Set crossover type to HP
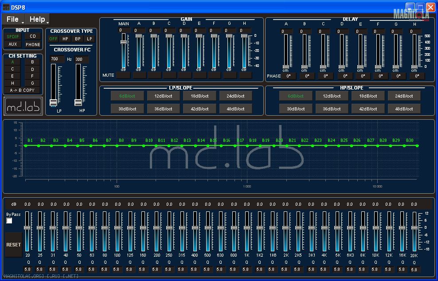This screenshot has height=281, width=438. click(65, 39)
